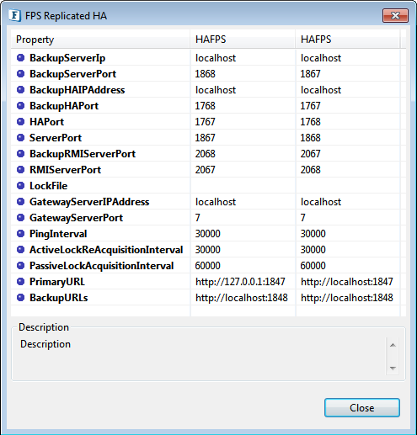The width and height of the screenshot is (417, 435).
Task: Click the Property column header
Action: click(x=100, y=40)
